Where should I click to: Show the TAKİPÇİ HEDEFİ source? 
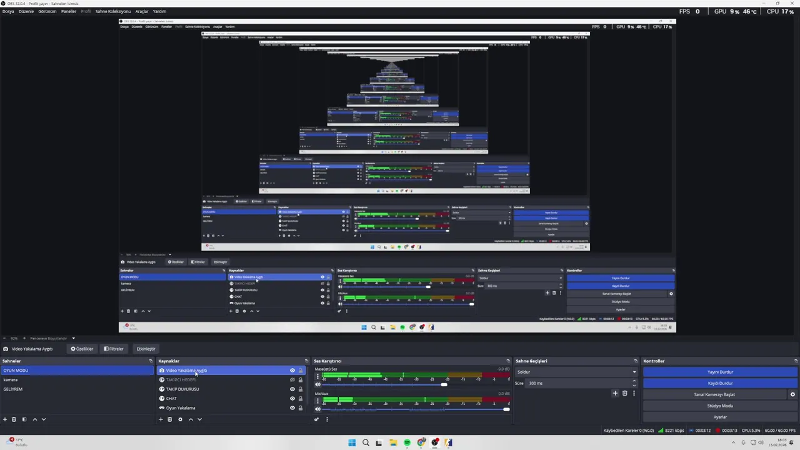tap(292, 379)
